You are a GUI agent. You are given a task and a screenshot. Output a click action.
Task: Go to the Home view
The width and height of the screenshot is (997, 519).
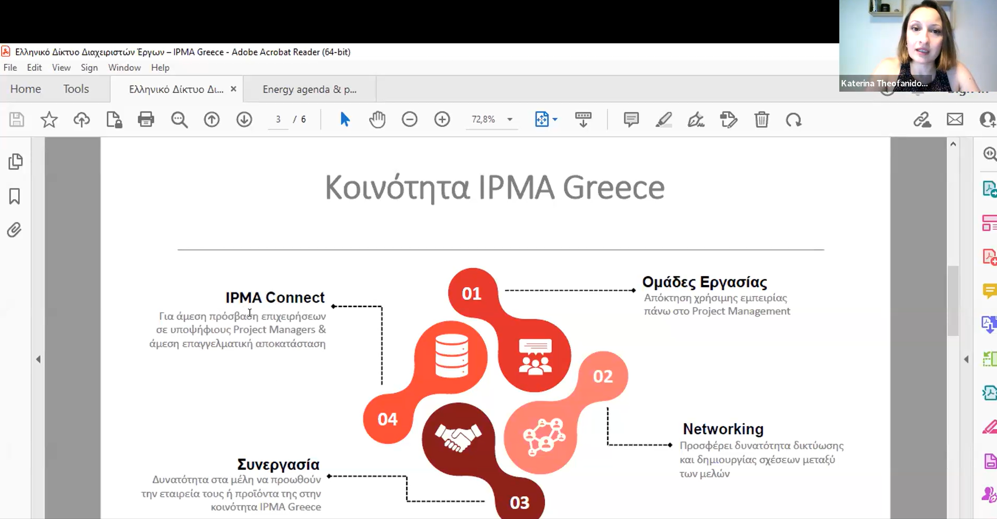pos(26,89)
